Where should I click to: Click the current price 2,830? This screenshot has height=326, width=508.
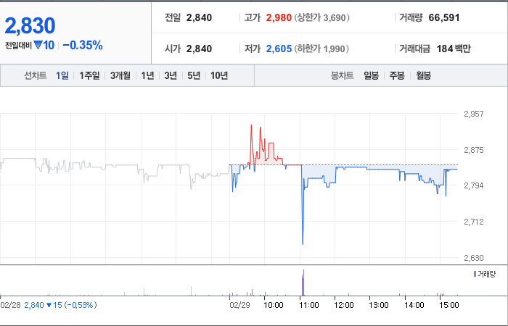30,26
